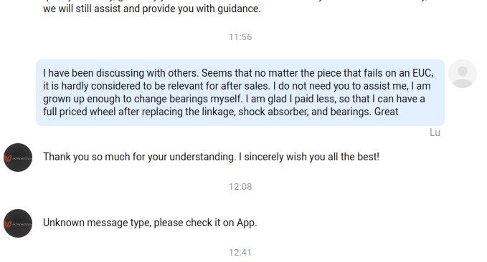The height and width of the screenshot is (262, 487).
Task: Click the gray default user profile avatar
Action: 462,74
